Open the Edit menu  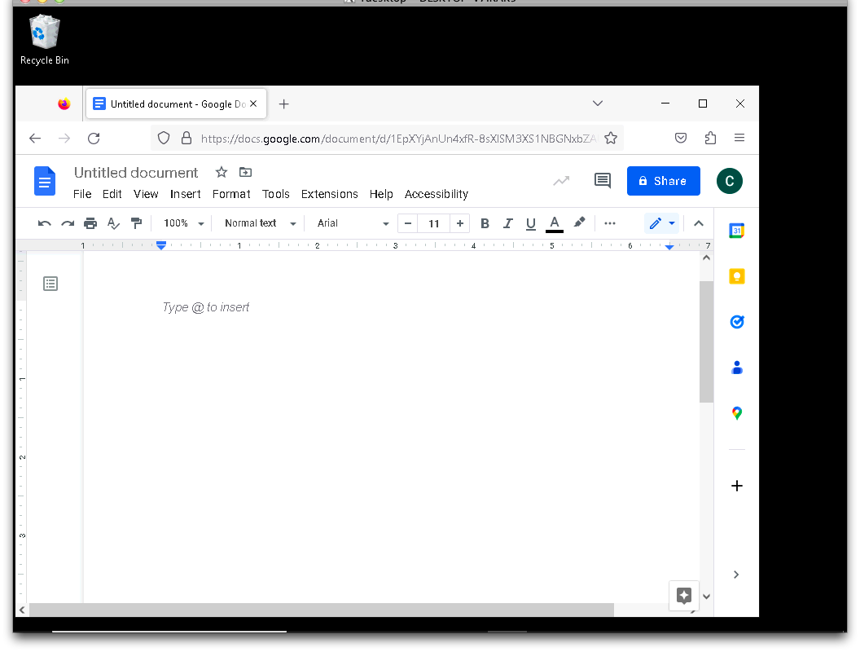[x=112, y=194]
